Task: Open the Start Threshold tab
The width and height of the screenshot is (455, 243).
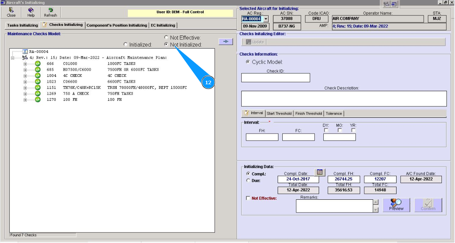Action: tap(279, 114)
